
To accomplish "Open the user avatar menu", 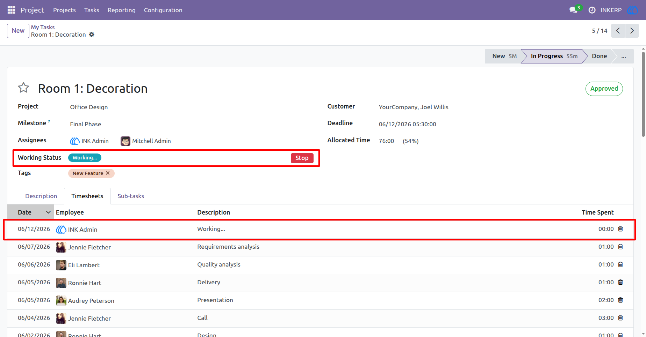I will pos(632,10).
